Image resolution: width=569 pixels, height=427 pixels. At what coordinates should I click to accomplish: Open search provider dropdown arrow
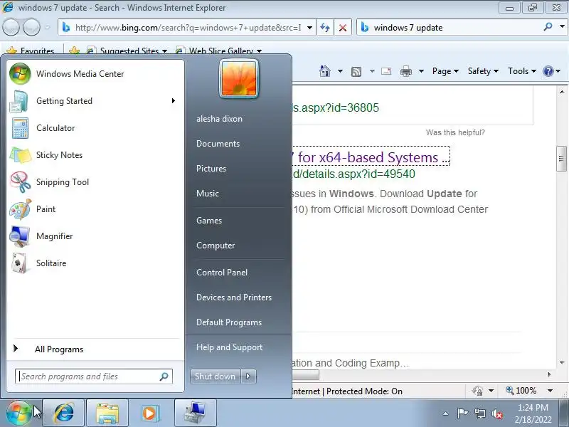562,26
